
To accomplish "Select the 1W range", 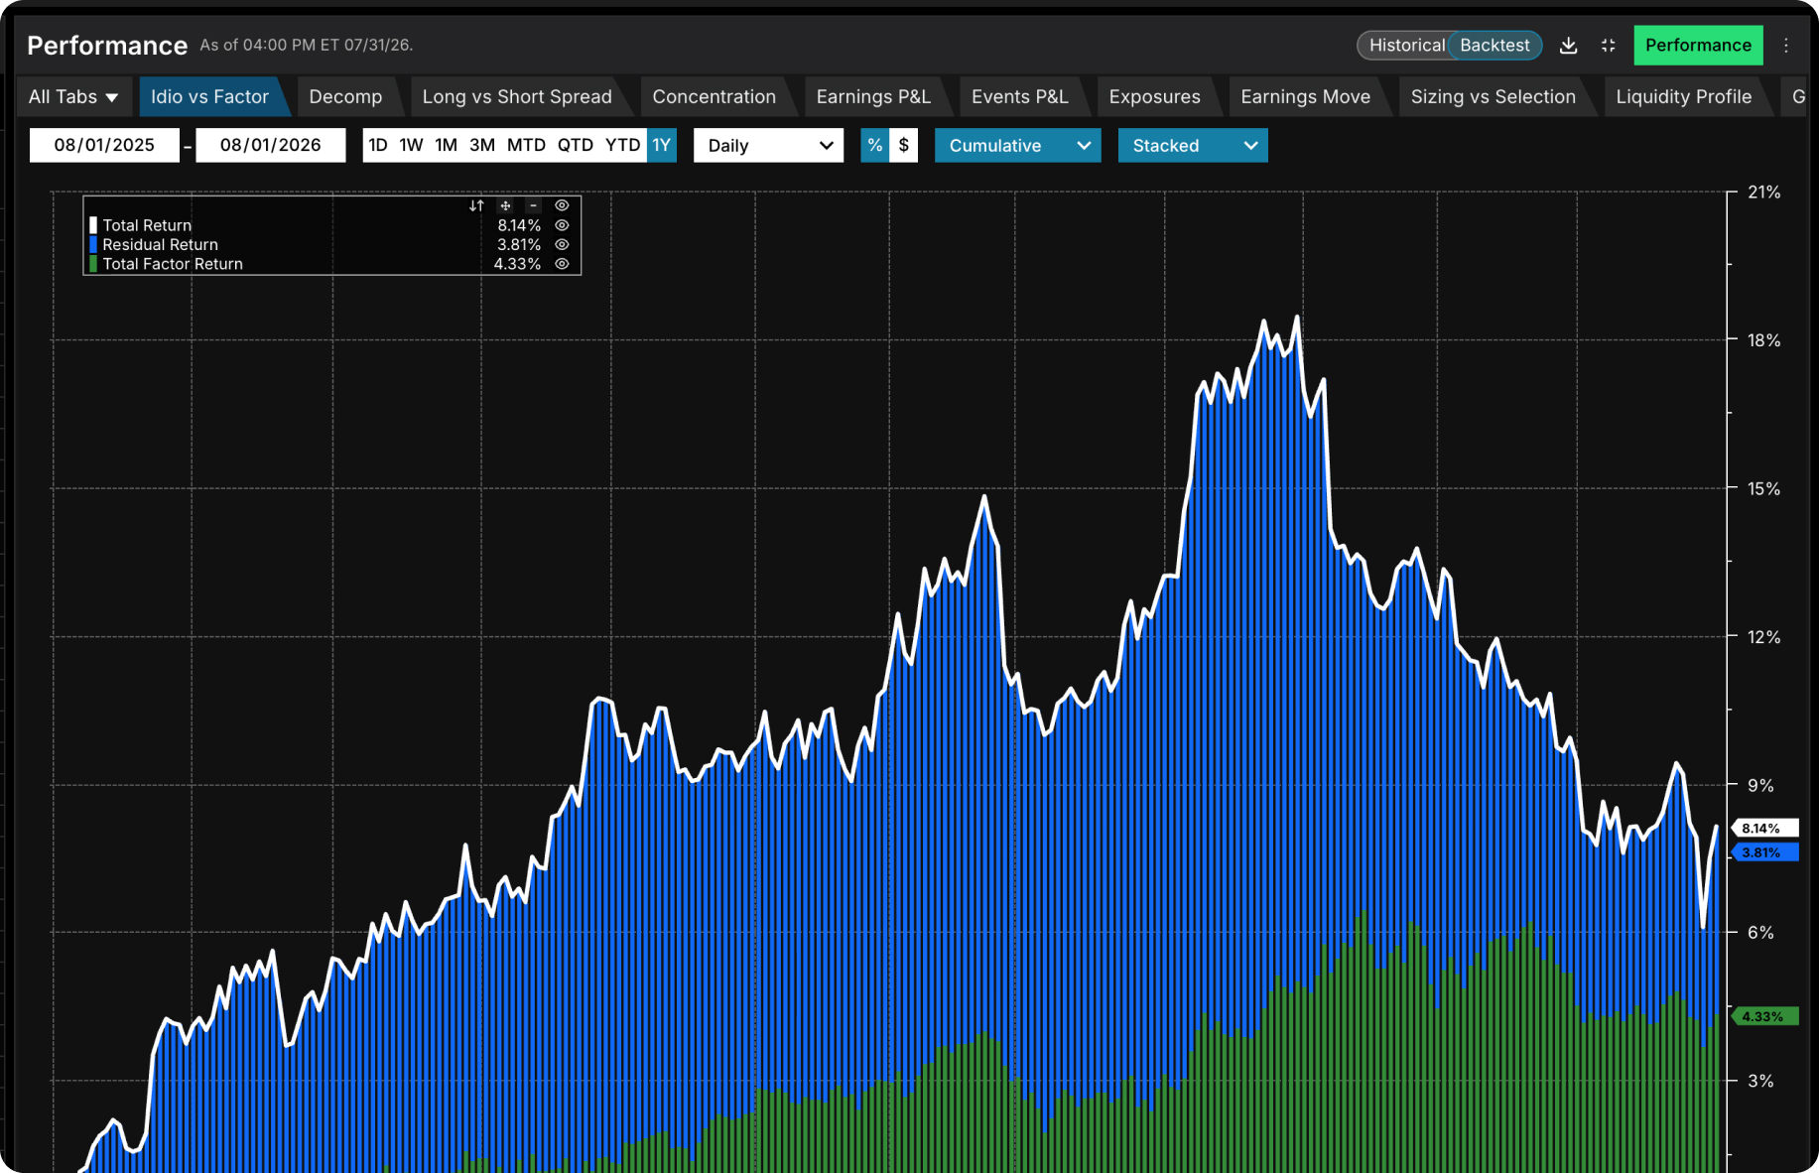I will [x=411, y=146].
